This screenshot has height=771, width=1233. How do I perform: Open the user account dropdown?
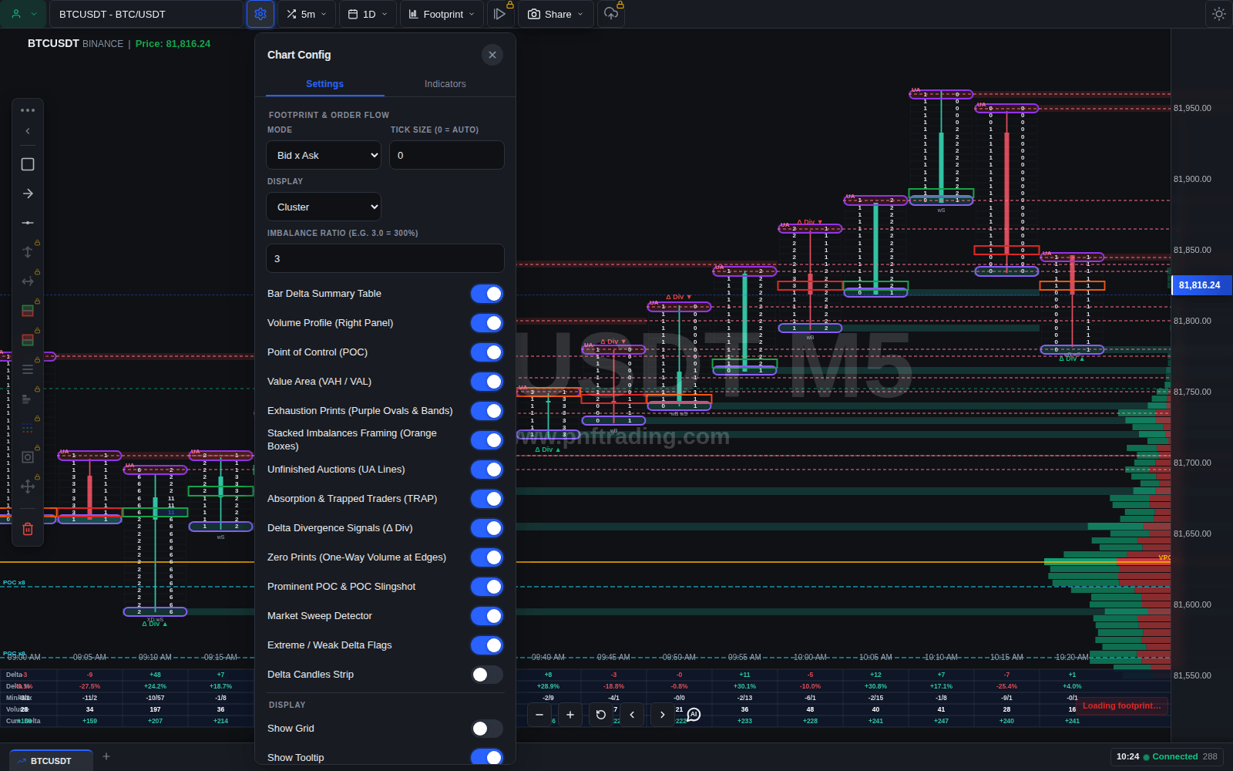point(23,14)
